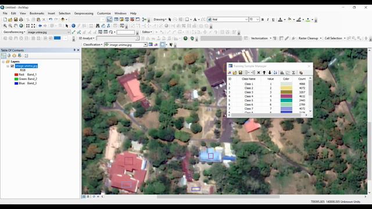Select the Blue: Band_3 legend entry
Screen dimensions: 372x209
[x=26, y=83]
